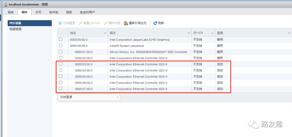Click the I225-V description in row 0000:07:00.0

(138, 89)
